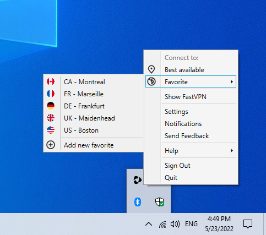This screenshot has height=235, width=266.
Task: Select Best available server
Action: pos(191,70)
